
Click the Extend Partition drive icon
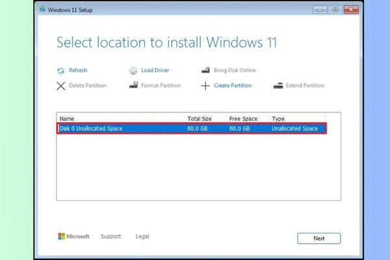tap(278, 86)
